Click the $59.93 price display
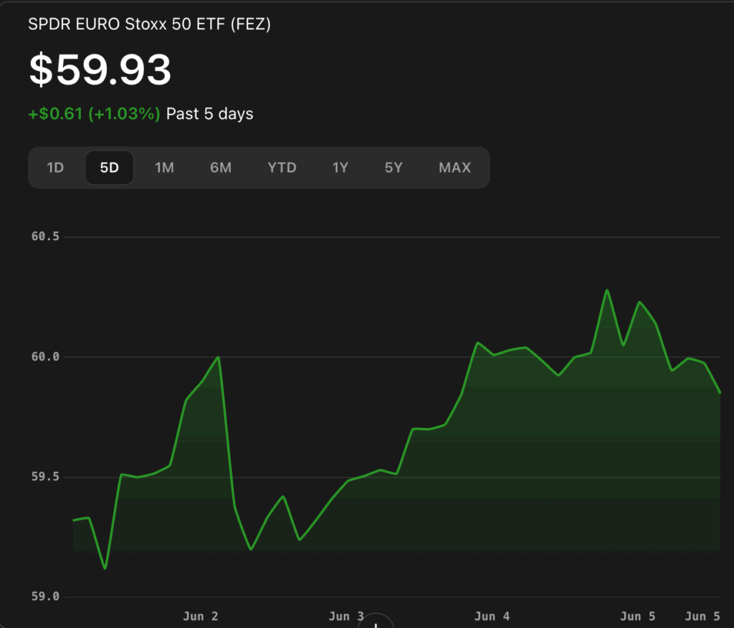Image resolution: width=734 pixels, height=628 pixels. tap(100, 70)
